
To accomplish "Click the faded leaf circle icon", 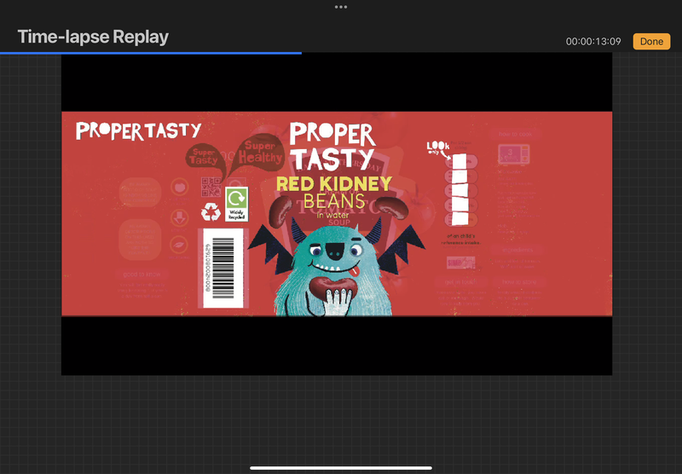I will [x=180, y=244].
